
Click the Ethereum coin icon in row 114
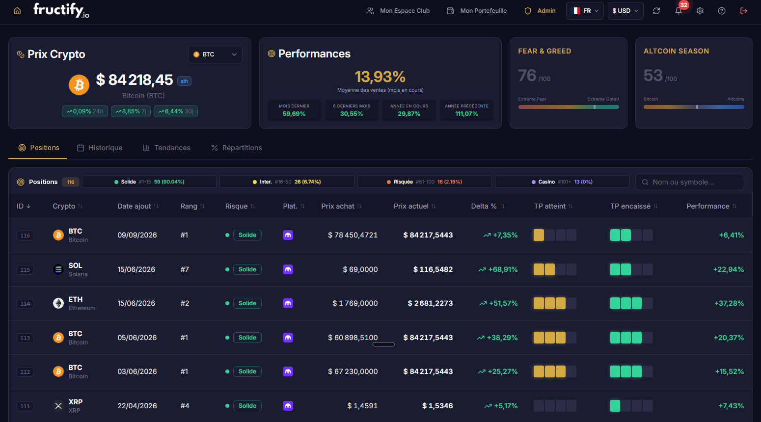(x=58, y=303)
